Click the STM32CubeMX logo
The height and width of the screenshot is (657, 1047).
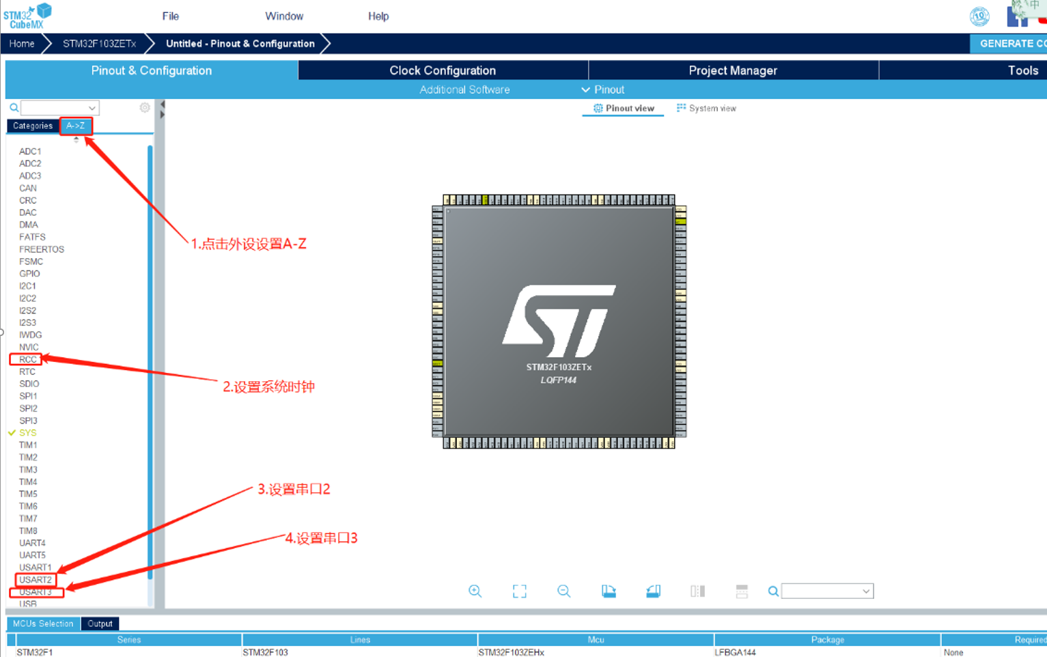point(27,15)
